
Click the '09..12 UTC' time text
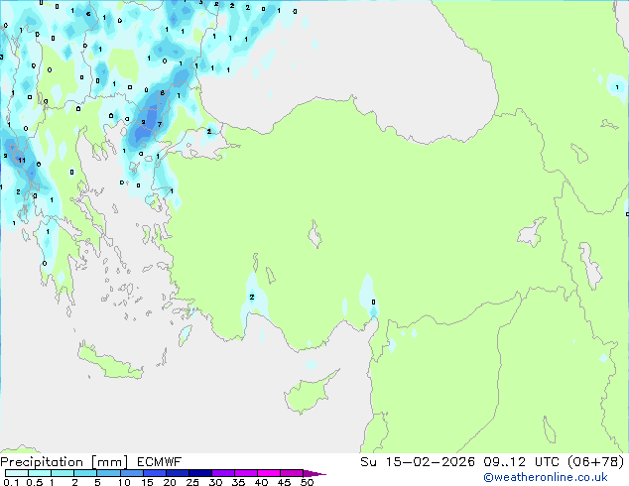click(524, 462)
